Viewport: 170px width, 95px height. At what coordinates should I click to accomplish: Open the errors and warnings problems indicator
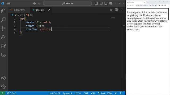click(x=11, y=93)
